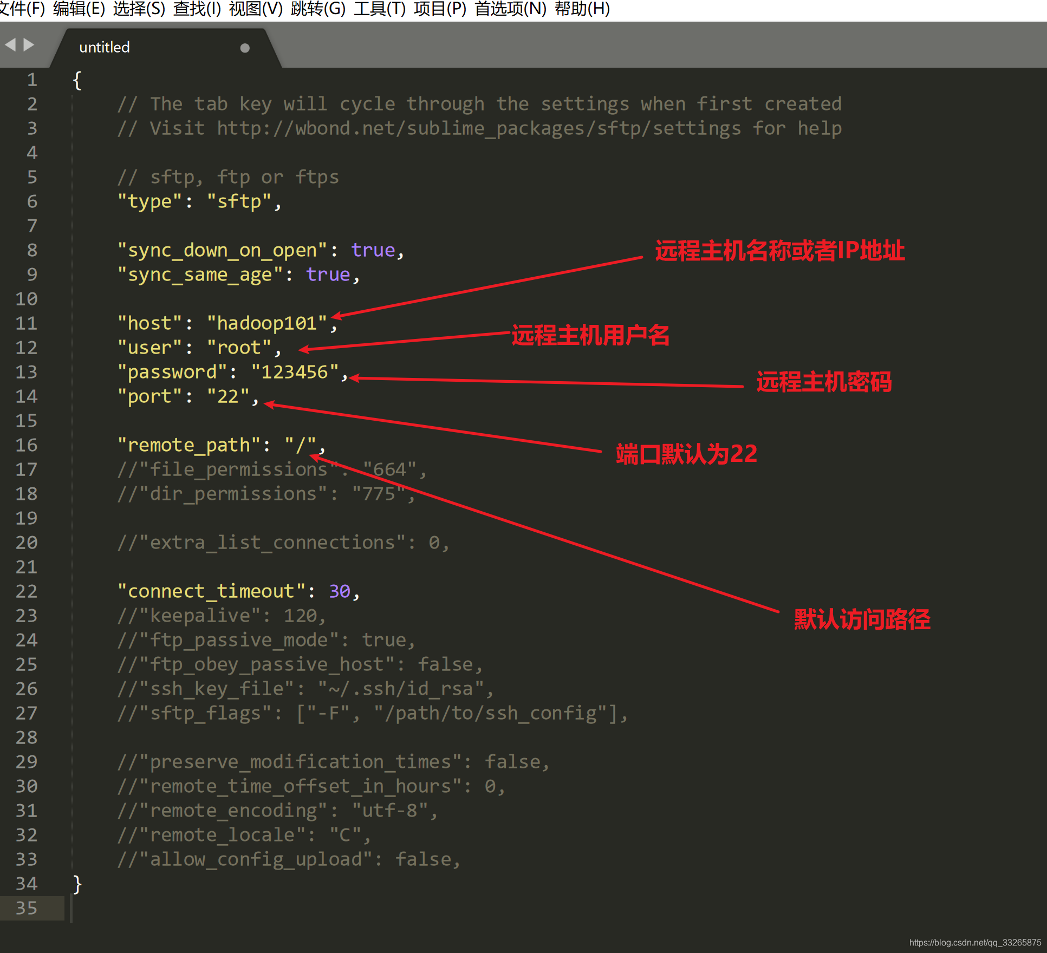The width and height of the screenshot is (1047, 953).
Task: Open the 查找(I) menu
Action: click(197, 9)
